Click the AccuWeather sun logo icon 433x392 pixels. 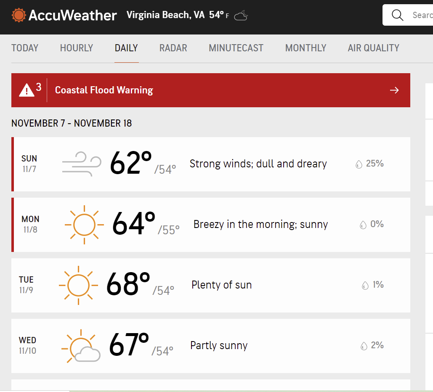(19, 16)
